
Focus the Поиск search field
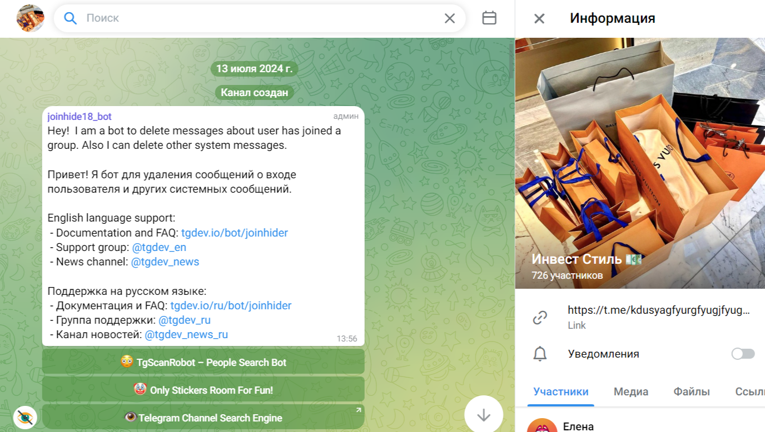pos(260,18)
